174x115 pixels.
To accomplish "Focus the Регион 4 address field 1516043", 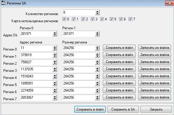I will tap(36, 77).
